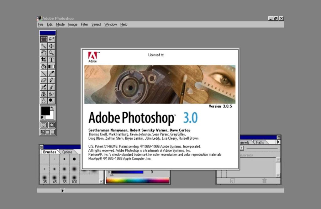Select the Move tool
Viewport: 321px width, 209px height.
[x=51, y=46]
